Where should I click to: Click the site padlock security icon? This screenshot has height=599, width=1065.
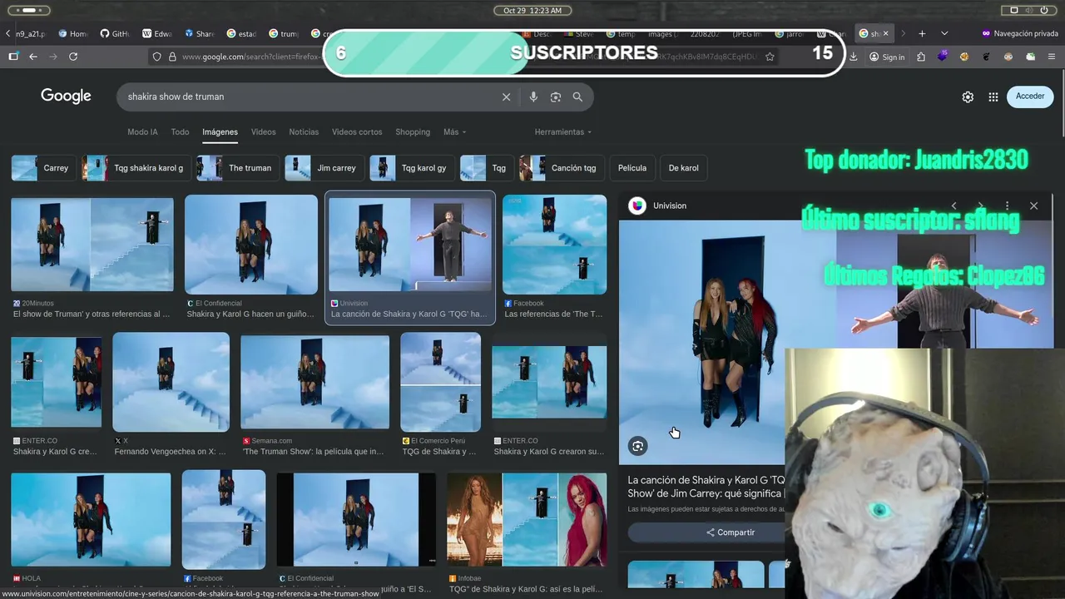pyautogui.click(x=172, y=57)
